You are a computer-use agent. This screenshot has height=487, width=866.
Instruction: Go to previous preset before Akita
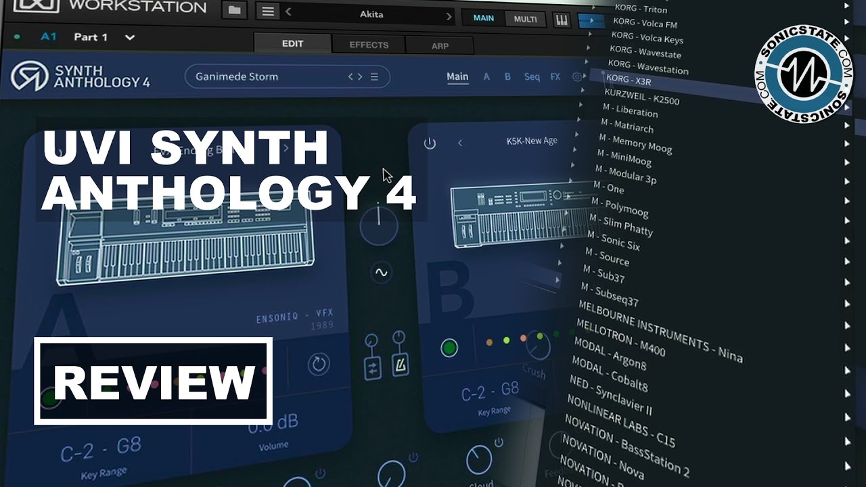289,12
